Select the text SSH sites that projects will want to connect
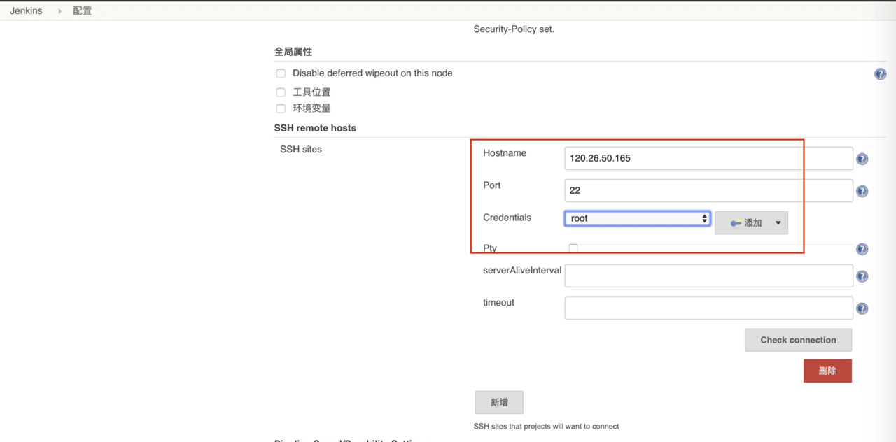The height and width of the screenshot is (442, 896). 546,426
